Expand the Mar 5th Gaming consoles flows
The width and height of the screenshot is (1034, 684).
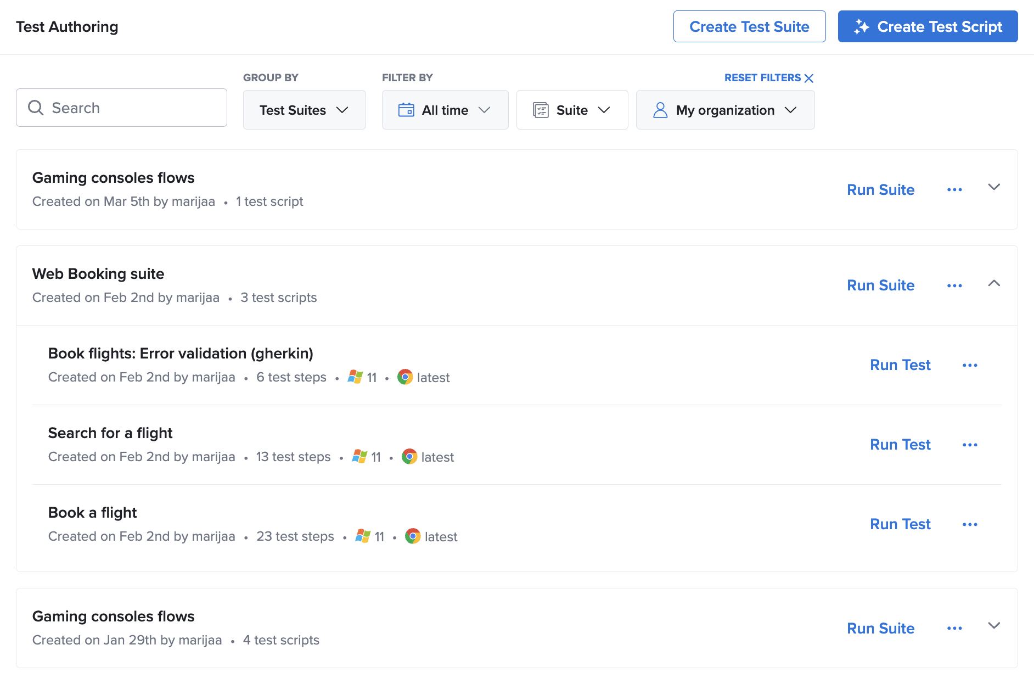tap(994, 187)
